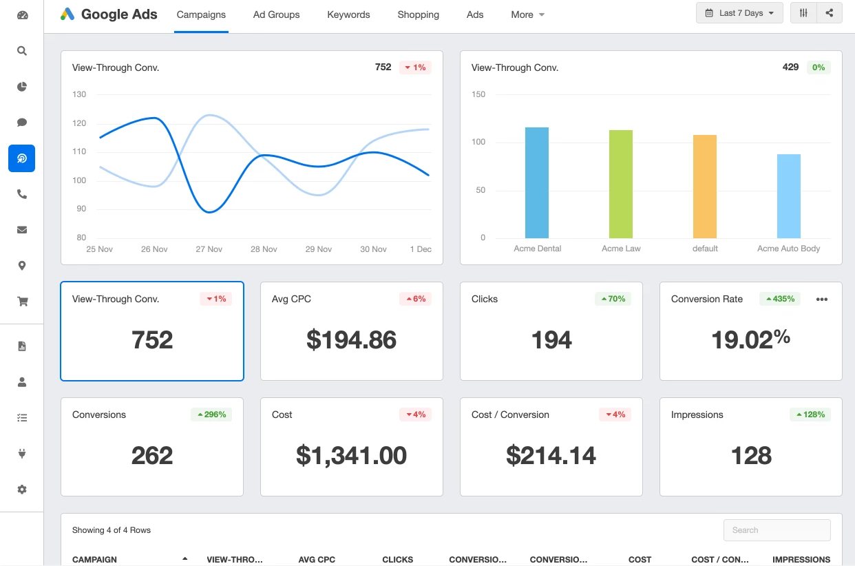This screenshot has height=566, width=855.
Task: Click the search magnifier sidebar icon
Action: [22, 51]
